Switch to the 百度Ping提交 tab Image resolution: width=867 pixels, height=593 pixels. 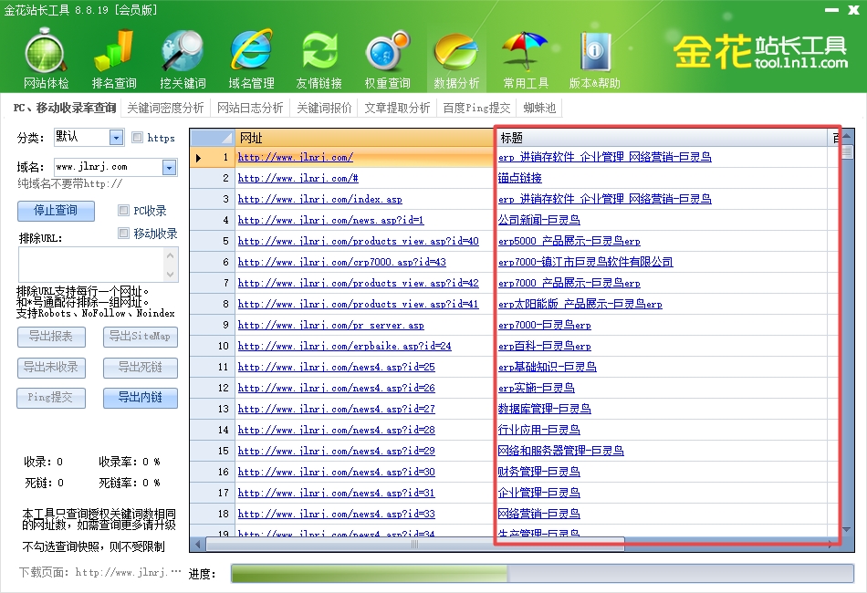(x=476, y=108)
